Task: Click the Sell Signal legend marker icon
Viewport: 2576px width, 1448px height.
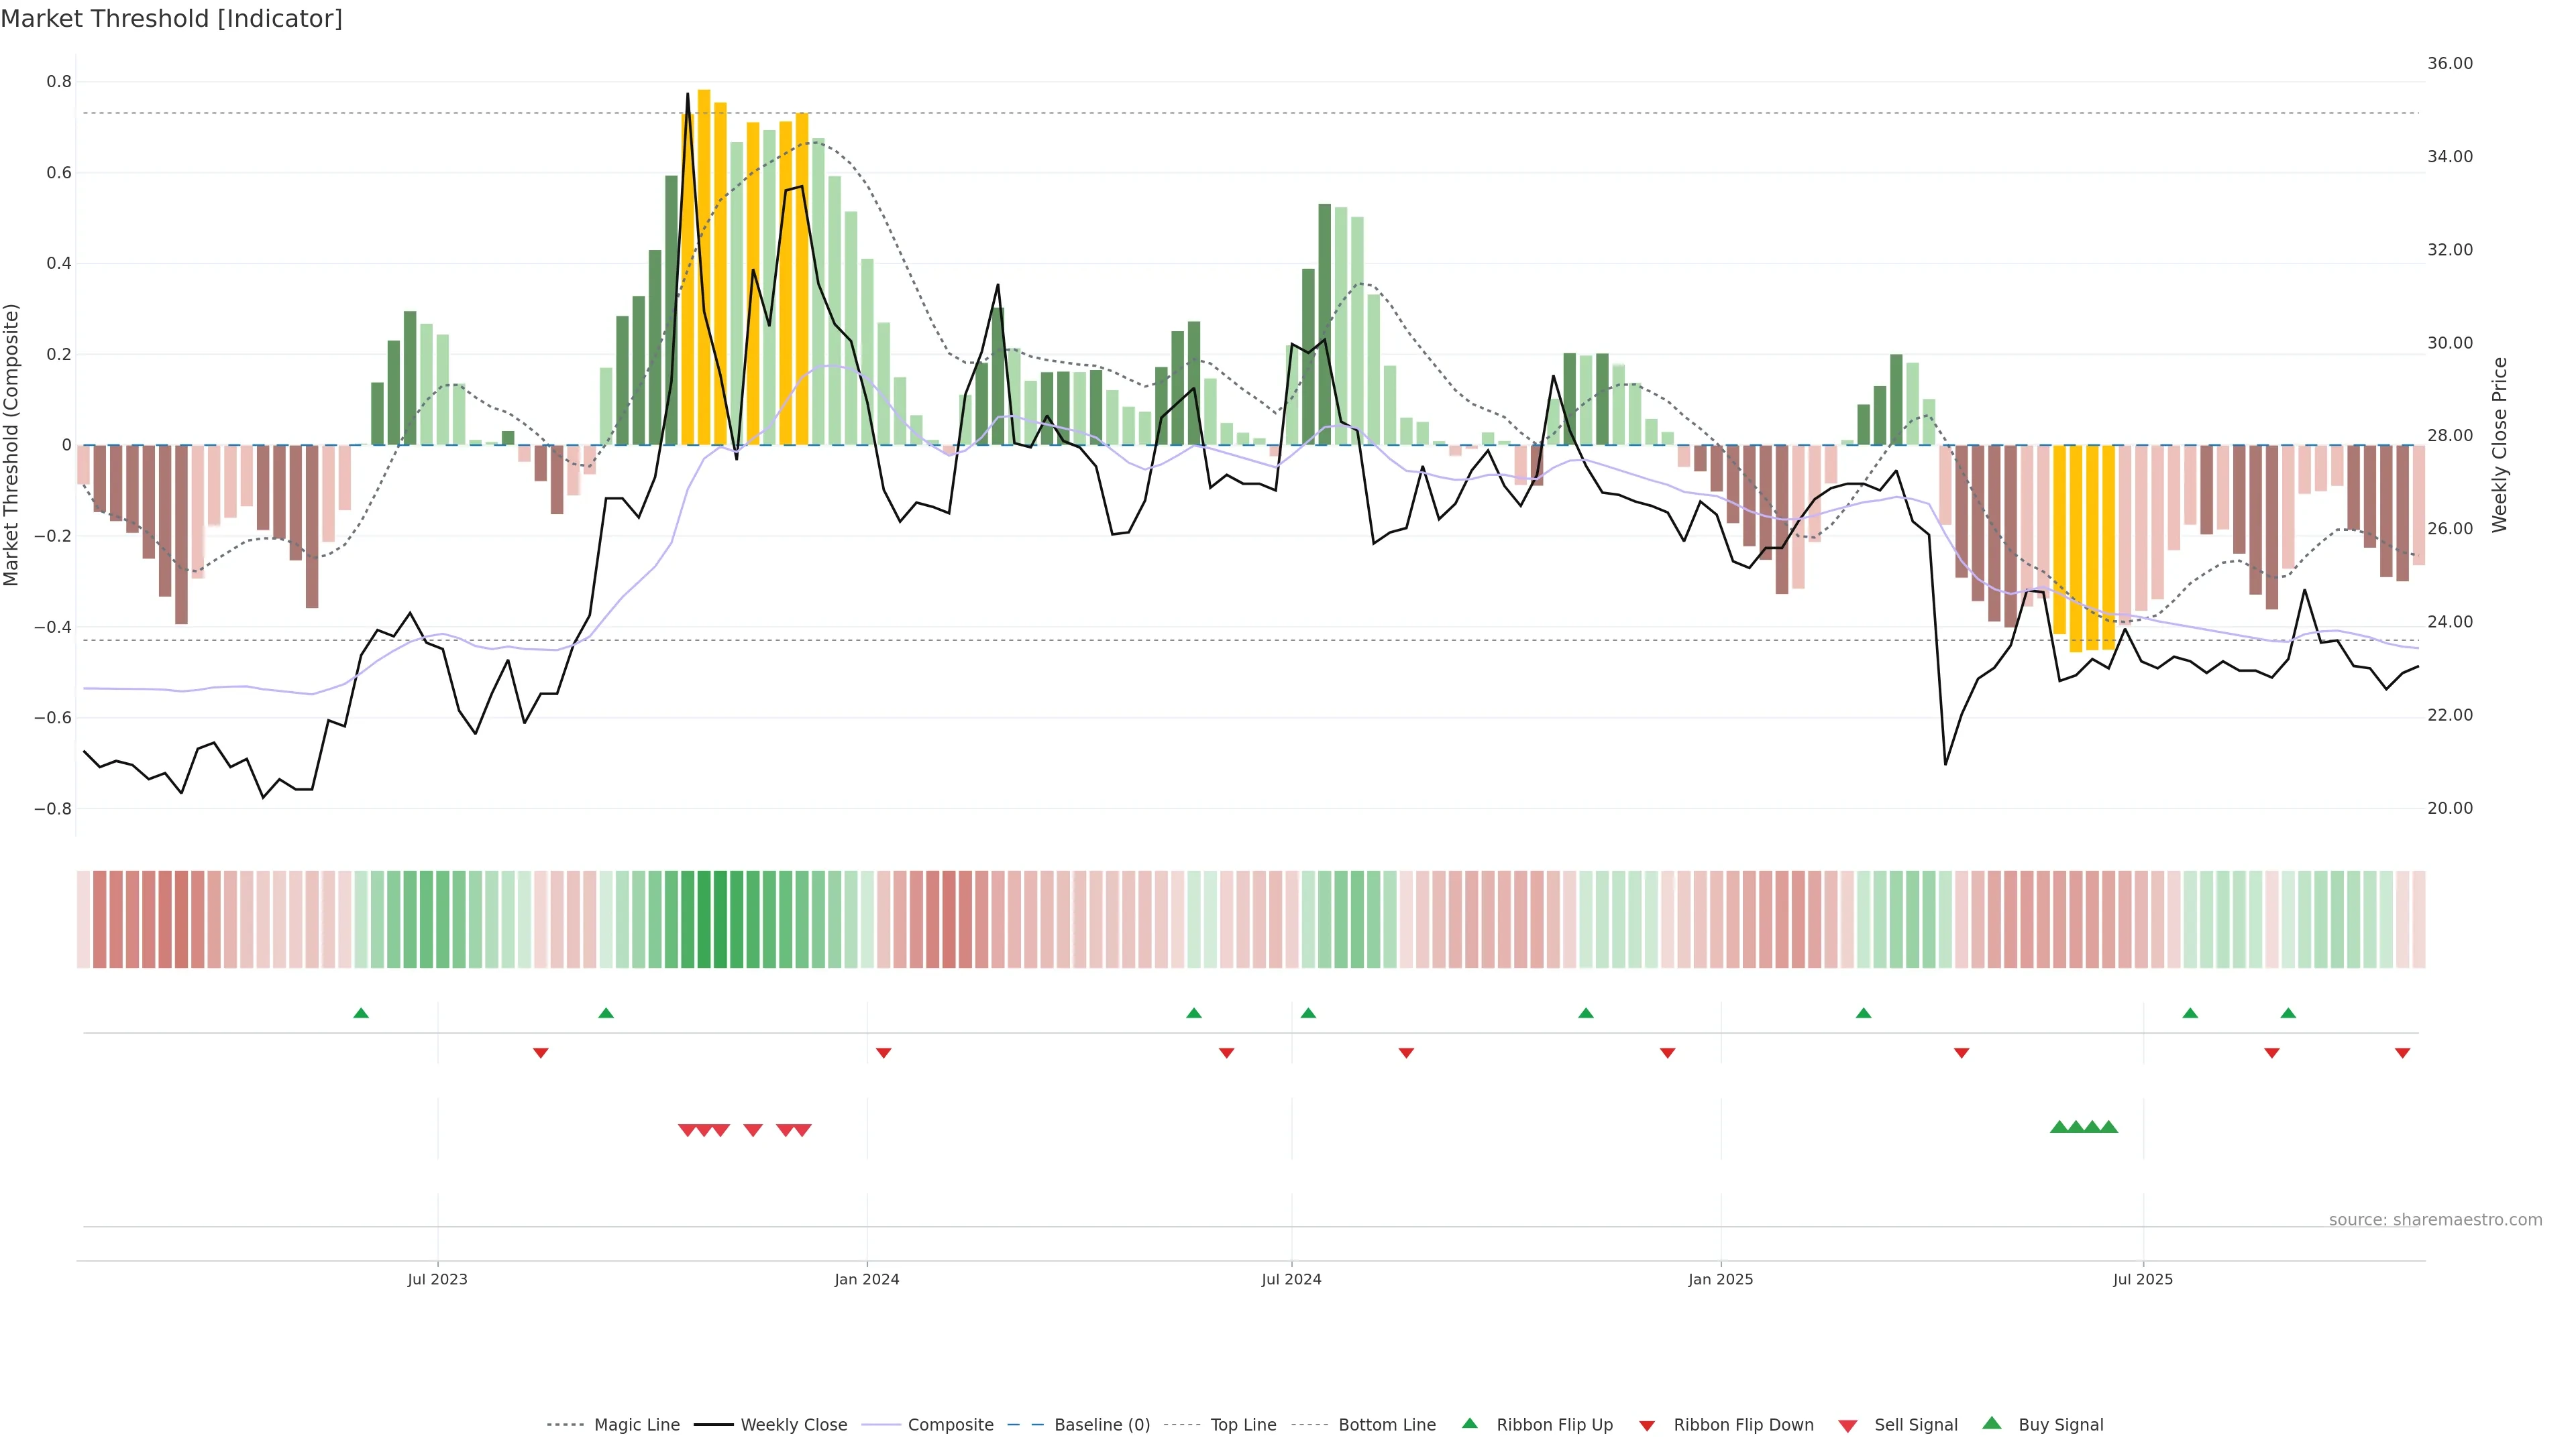Action: click(1847, 1426)
